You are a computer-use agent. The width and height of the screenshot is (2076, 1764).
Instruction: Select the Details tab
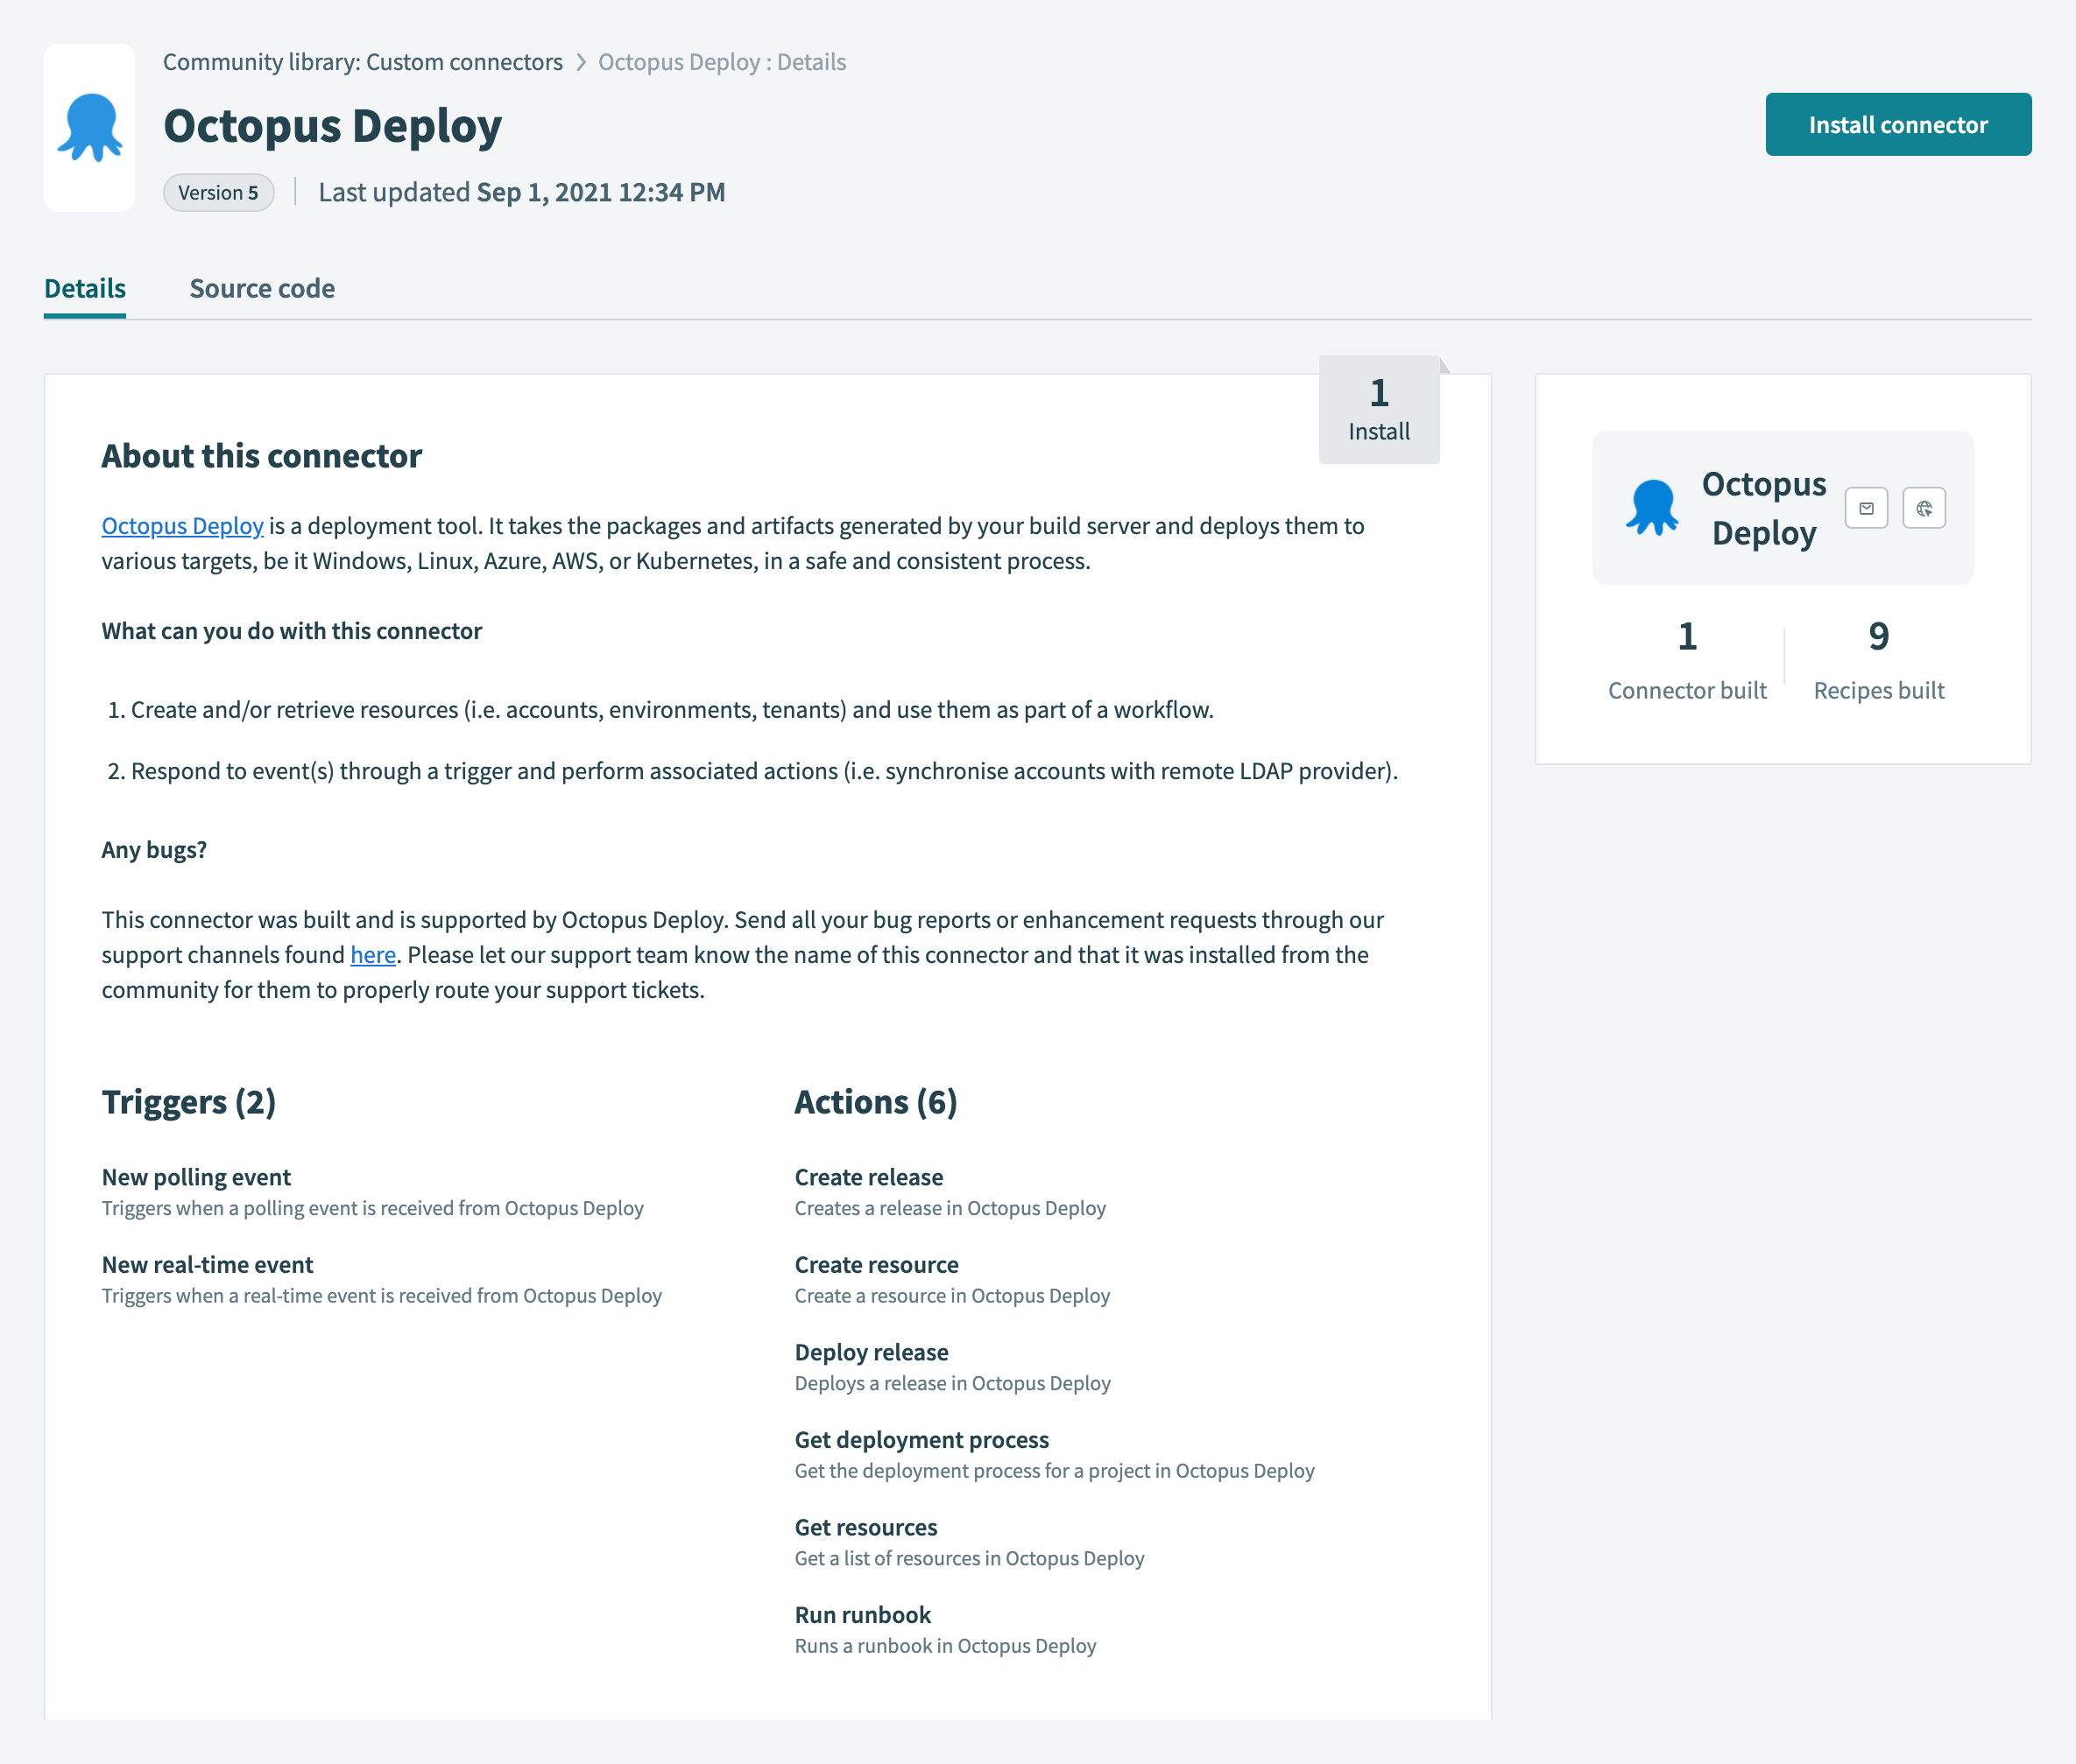click(x=85, y=288)
